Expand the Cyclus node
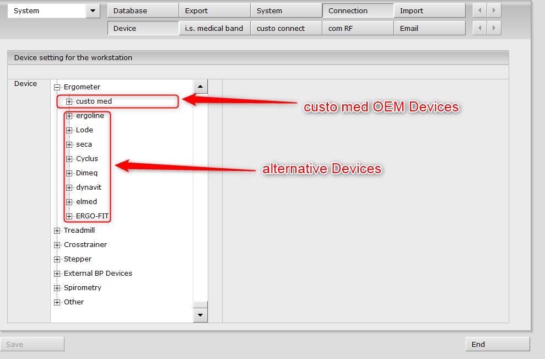 [x=69, y=159]
